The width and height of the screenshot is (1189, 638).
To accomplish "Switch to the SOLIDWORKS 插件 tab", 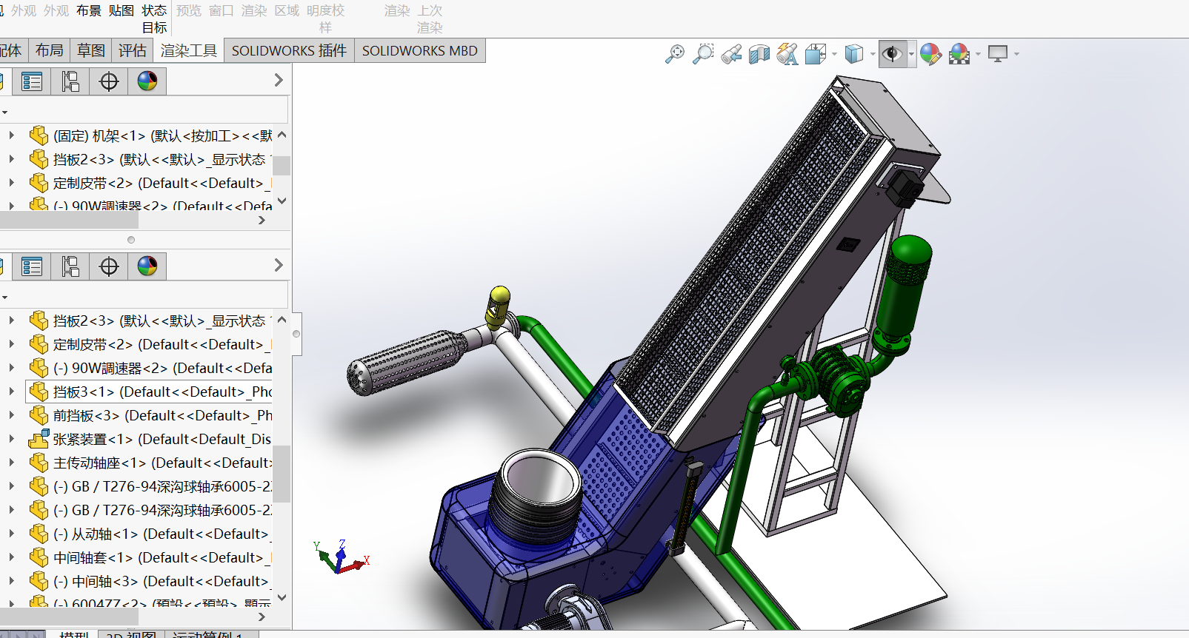I will point(289,51).
